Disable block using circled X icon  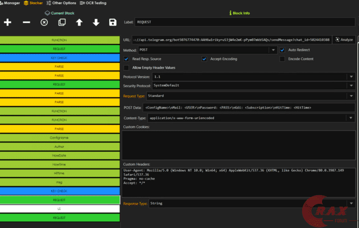coord(44,22)
